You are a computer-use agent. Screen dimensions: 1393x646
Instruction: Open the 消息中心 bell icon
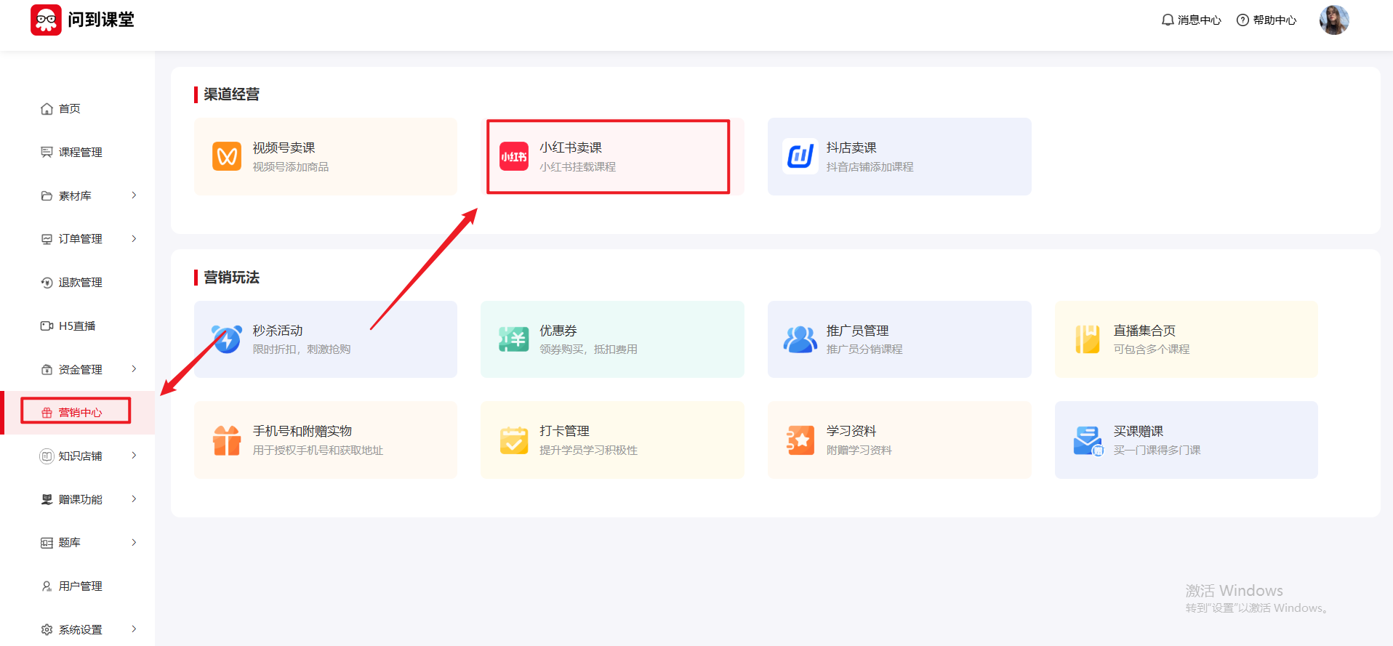(1168, 20)
